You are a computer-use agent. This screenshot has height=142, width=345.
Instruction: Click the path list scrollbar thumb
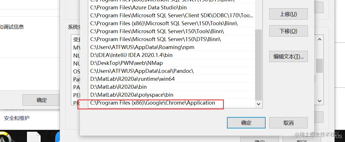pyautogui.click(x=258, y=65)
